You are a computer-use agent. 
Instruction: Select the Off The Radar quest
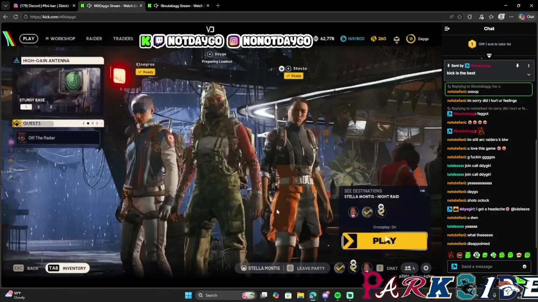point(58,138)
